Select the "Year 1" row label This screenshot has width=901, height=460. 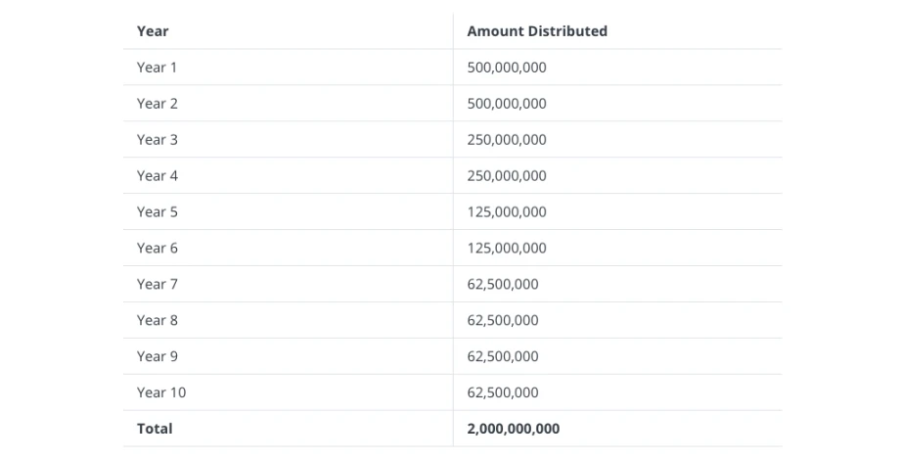pos(158,68)
